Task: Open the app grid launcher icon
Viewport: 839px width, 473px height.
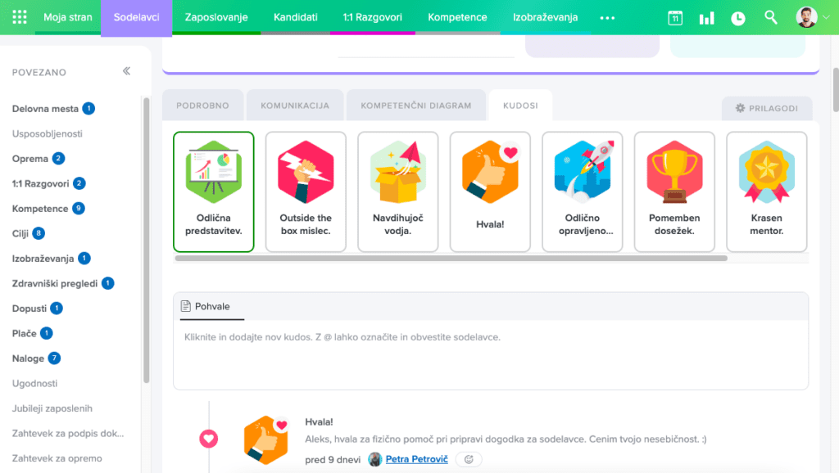Action: [20, 17]
